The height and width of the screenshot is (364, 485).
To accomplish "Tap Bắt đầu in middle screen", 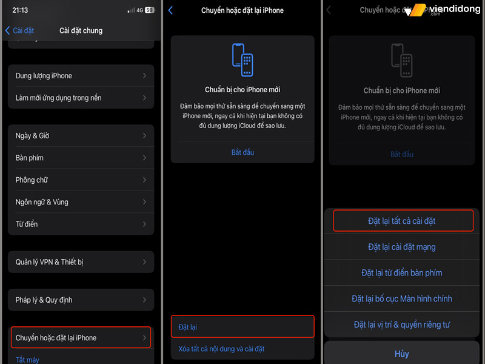I will pyautogui.click(x=242, y=152).
